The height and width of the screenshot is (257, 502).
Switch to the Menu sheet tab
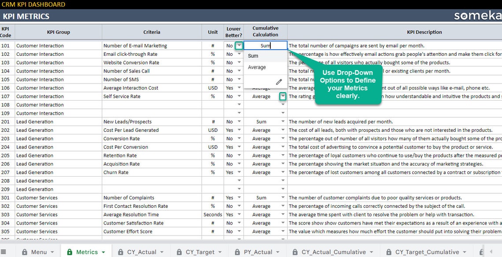(x=39, y=252)
